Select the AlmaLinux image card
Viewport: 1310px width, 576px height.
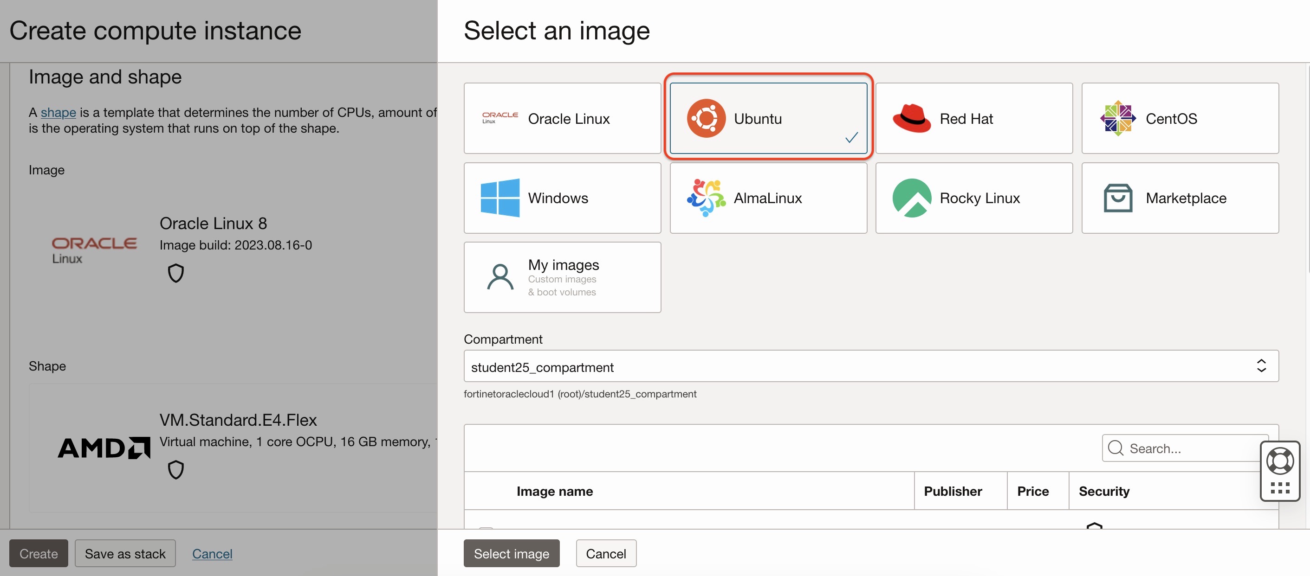coord(768,198)
